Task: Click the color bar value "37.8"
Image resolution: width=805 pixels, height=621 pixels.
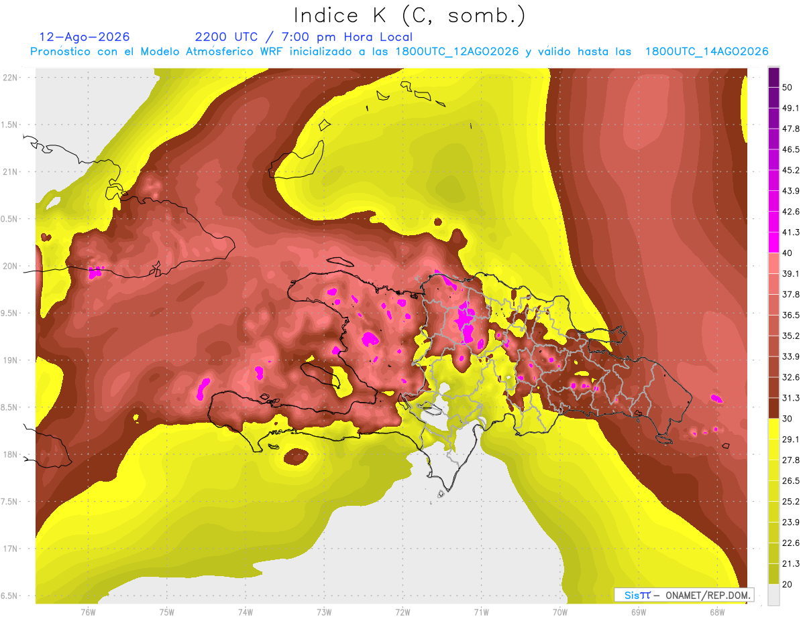Action: click(x=791, y=294)
